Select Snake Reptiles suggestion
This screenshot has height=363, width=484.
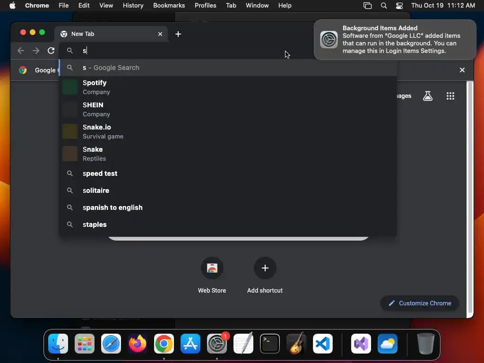coord(228,154)
